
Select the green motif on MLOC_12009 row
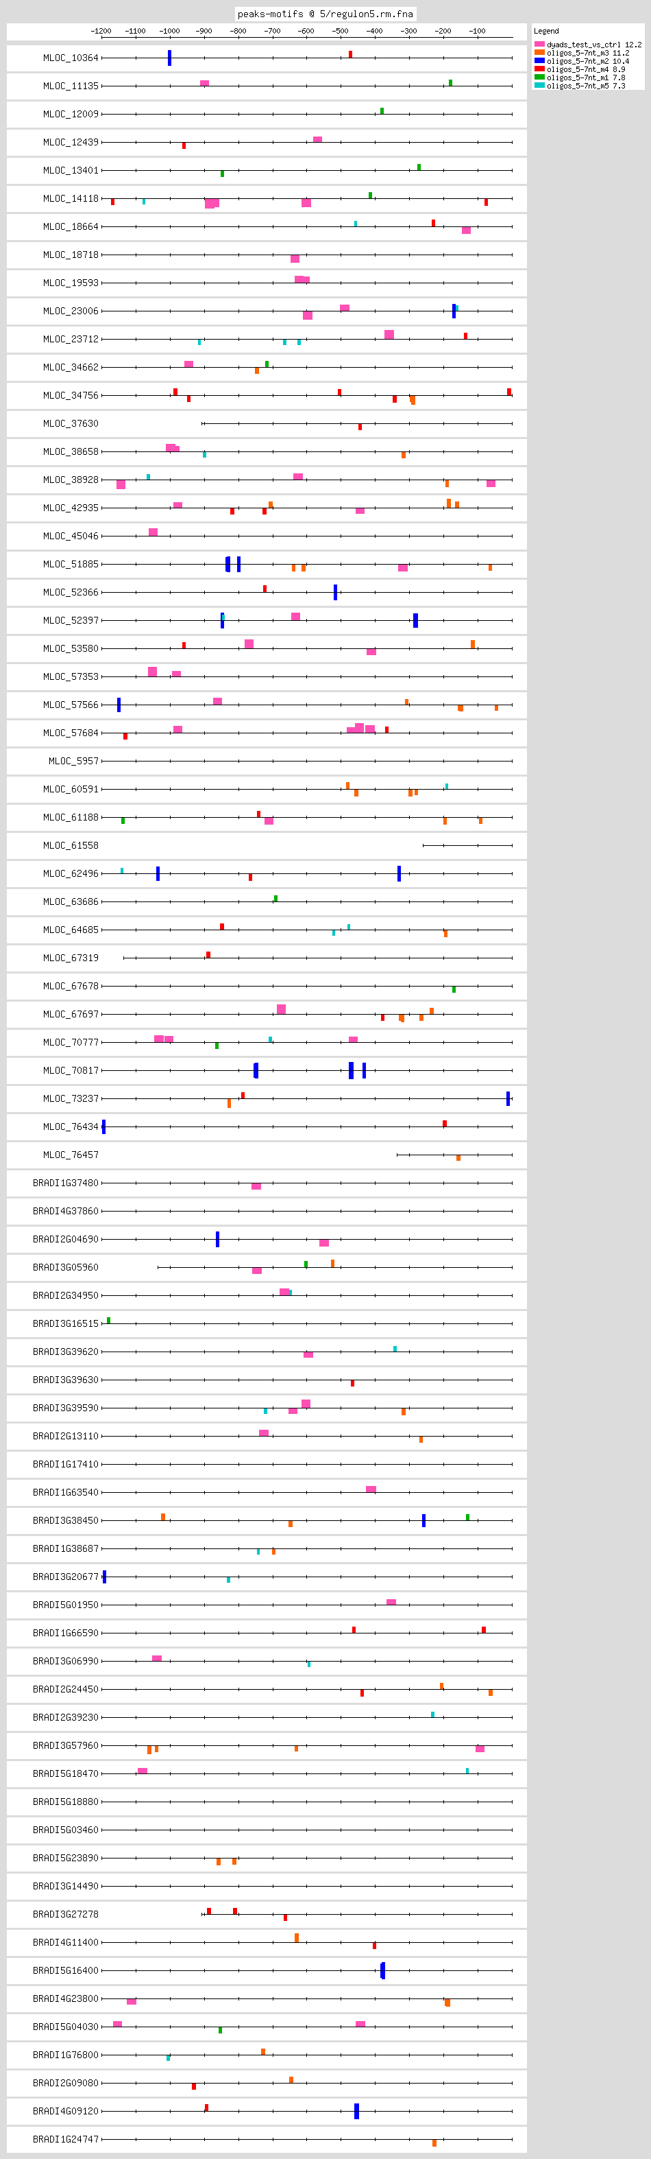(382, 110)
